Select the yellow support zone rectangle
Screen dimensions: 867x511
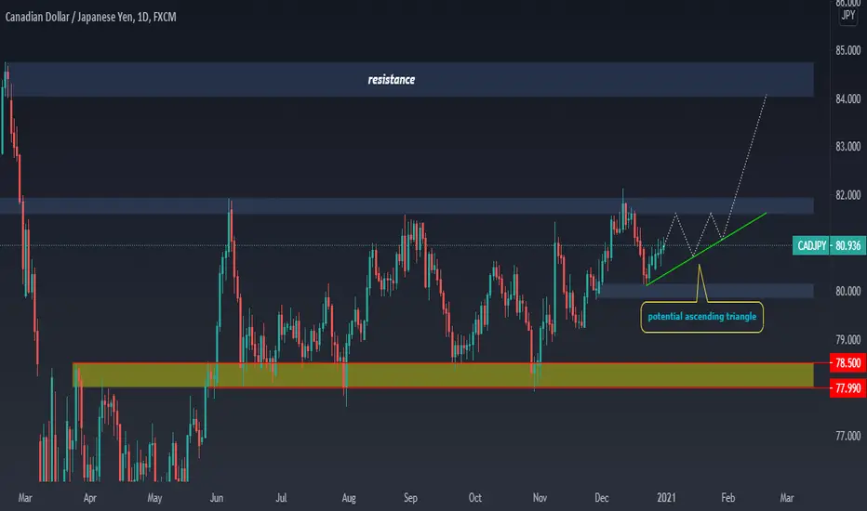click(x=443, y=375)
